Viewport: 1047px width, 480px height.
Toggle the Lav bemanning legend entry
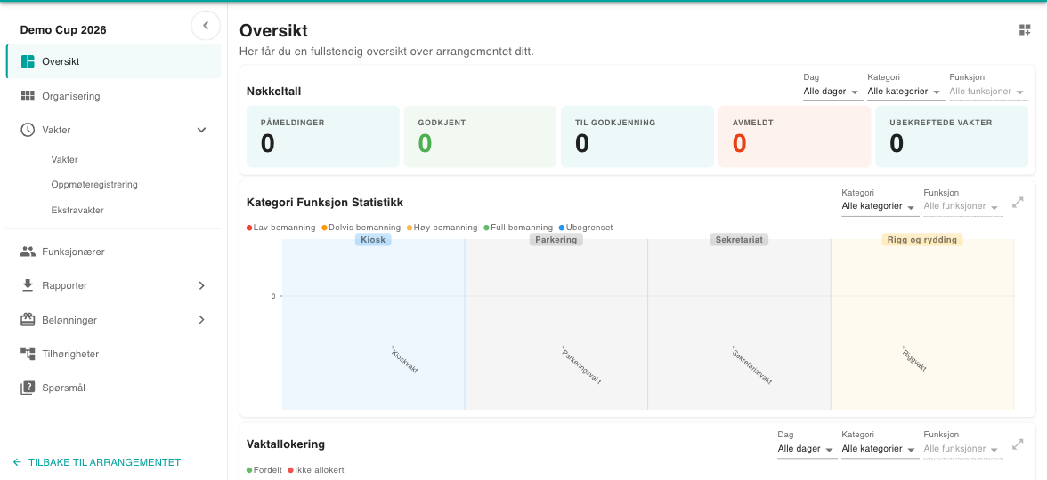click(x=281, y=228)
